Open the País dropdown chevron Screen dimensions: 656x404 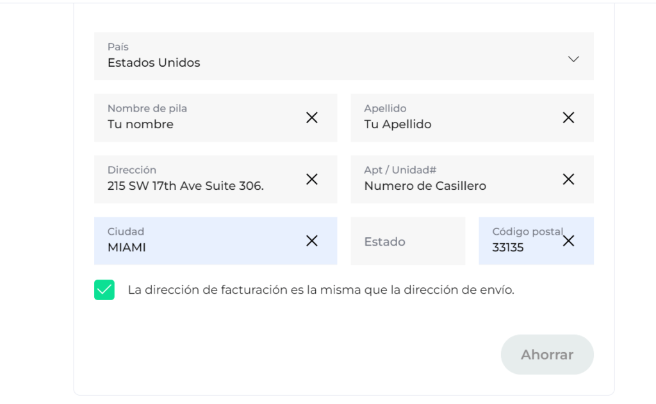(x=573, y=59)
